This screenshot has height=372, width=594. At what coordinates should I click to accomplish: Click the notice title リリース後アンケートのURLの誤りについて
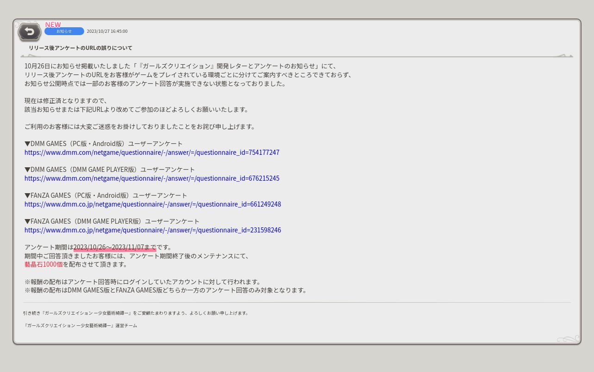(x=80, y=48)
